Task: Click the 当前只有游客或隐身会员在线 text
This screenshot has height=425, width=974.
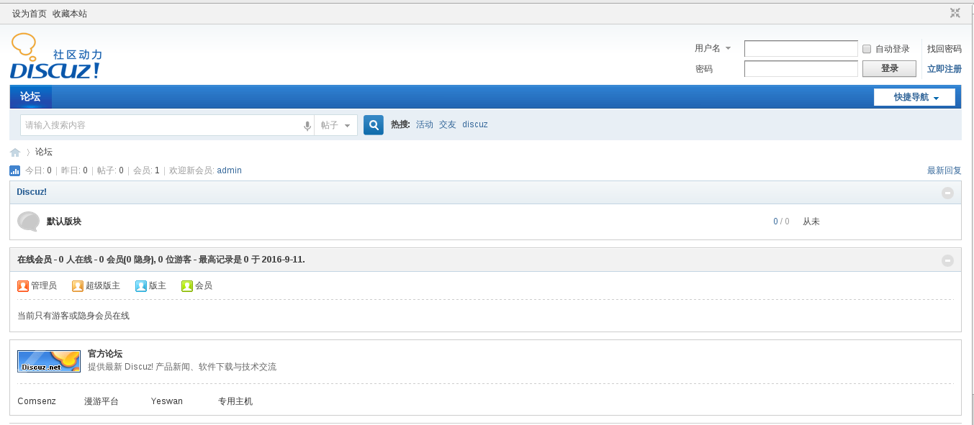Action: (73, 316)
